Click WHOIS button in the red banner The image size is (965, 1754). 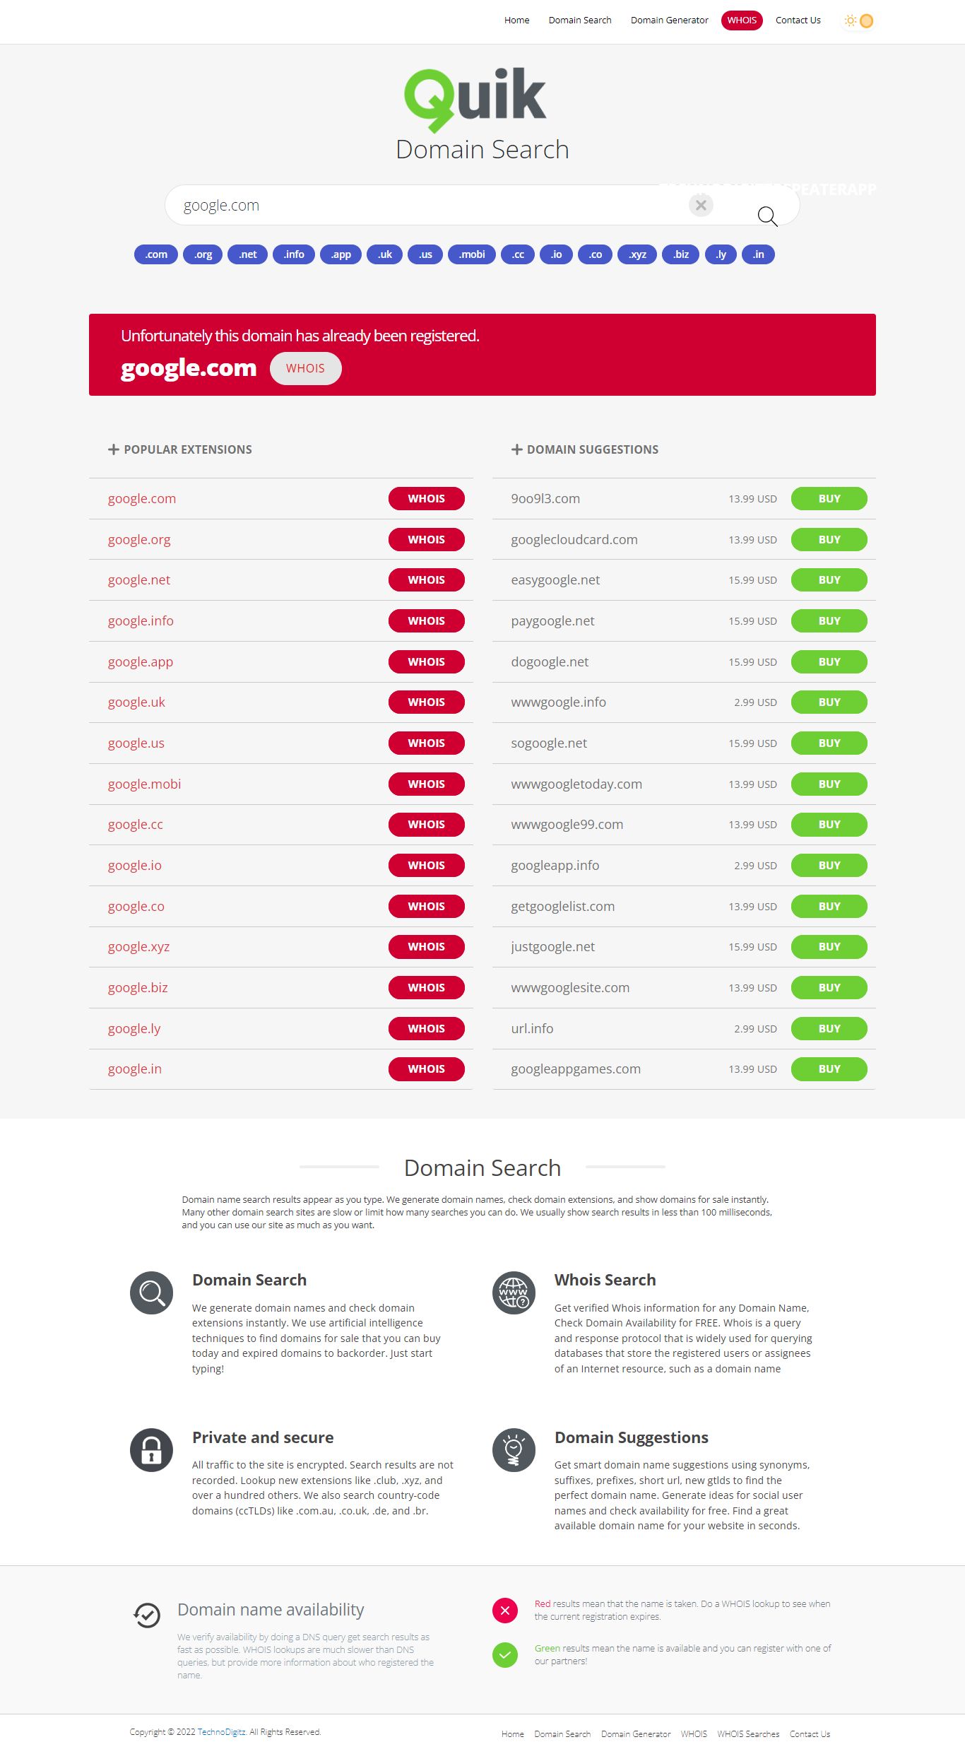(305, 368)
